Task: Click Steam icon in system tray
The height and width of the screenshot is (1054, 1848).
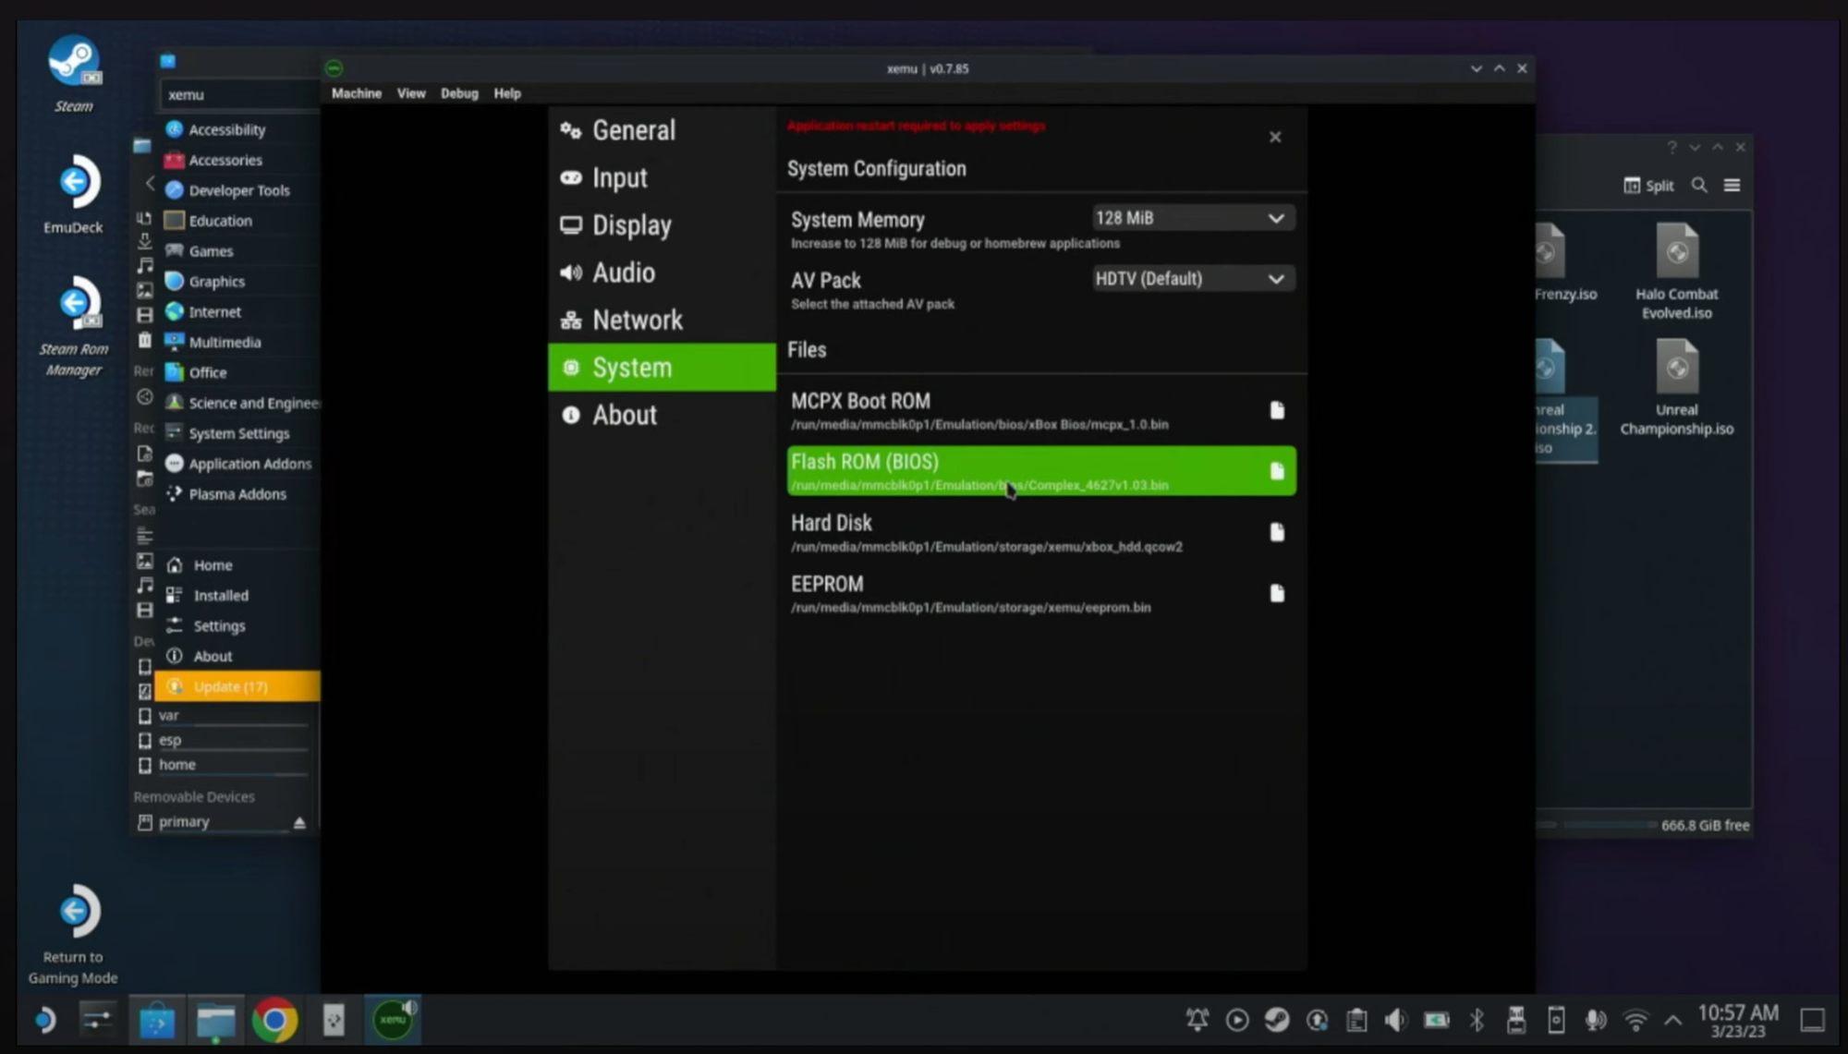Action: 1277,1020
